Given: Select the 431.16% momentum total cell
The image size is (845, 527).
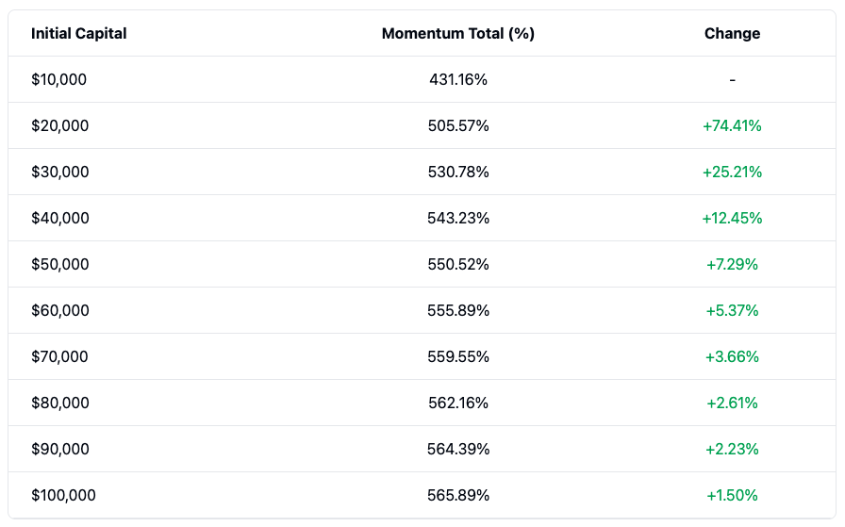Looking at the screenshot, I should (458, 80).
